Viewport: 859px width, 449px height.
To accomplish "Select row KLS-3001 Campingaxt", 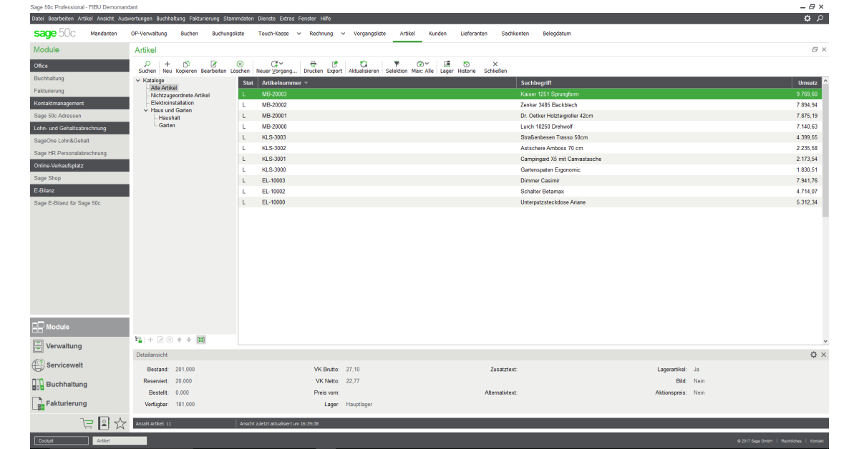I will [x=530, y=159].
